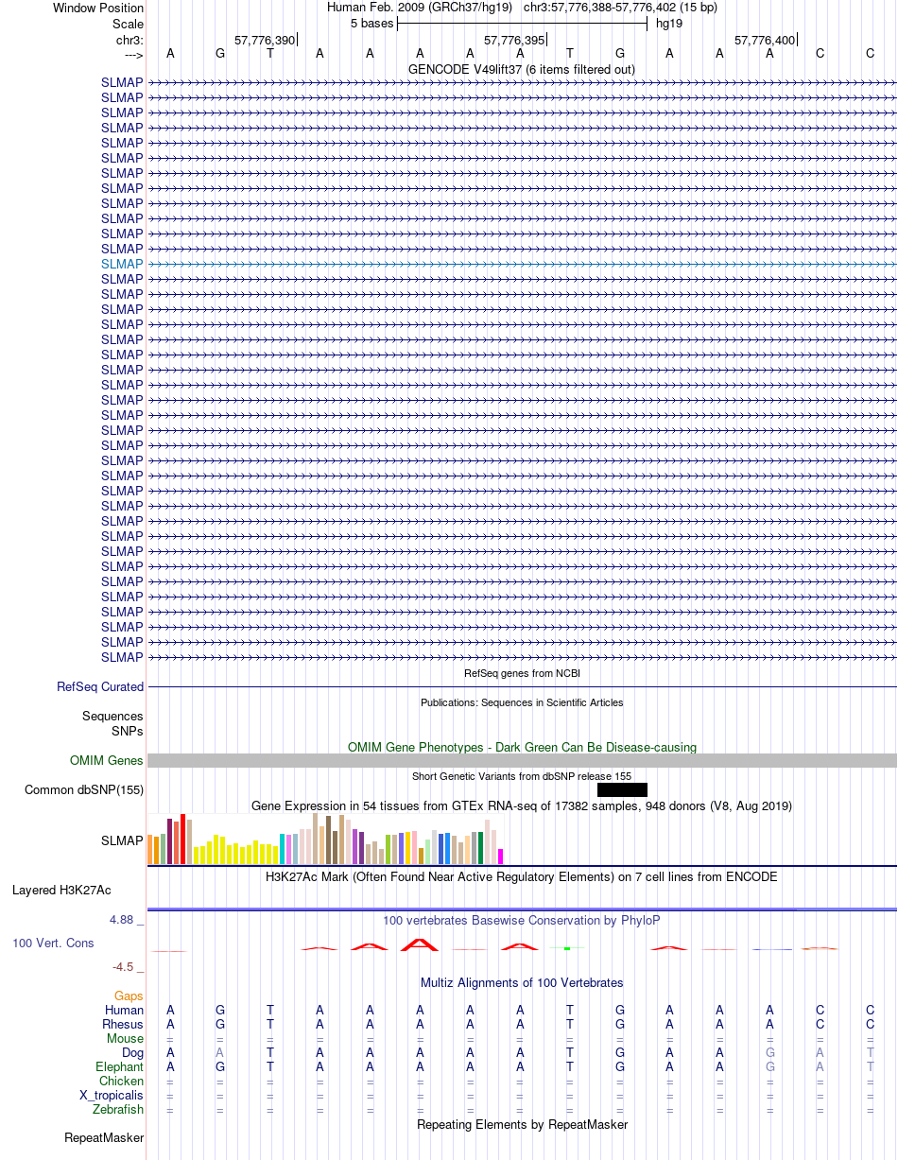Click the cyan bar in the GTEx chart
The width and height of the screenshot is (898, 1160).
[283, 848]
